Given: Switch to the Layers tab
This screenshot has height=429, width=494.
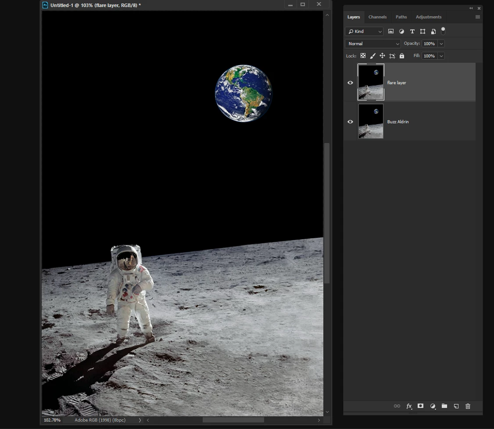Looking at the screenshot, I should coord(354,17).
